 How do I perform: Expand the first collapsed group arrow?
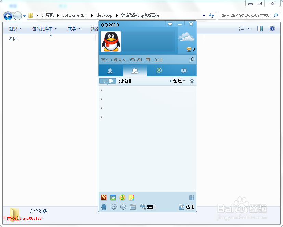(101, 90)
